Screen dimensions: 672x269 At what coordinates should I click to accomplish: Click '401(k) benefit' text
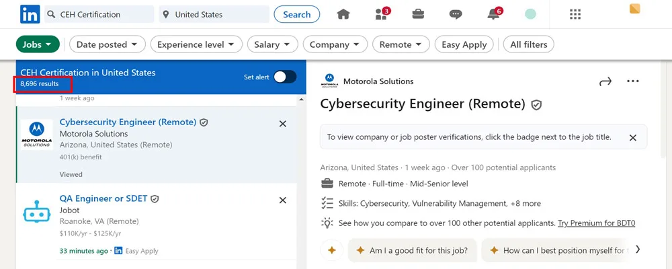click(81, 157)
